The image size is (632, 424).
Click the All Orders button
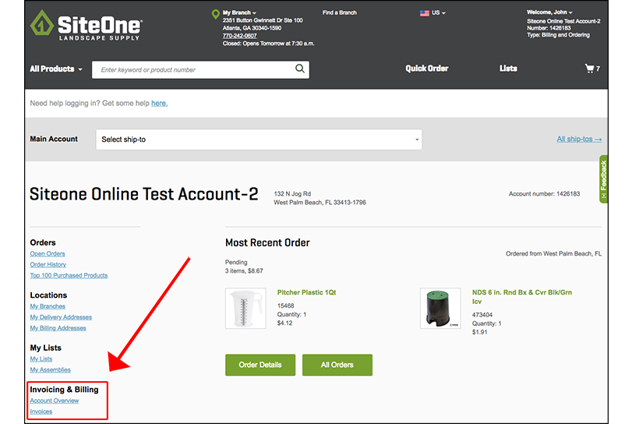337,365
